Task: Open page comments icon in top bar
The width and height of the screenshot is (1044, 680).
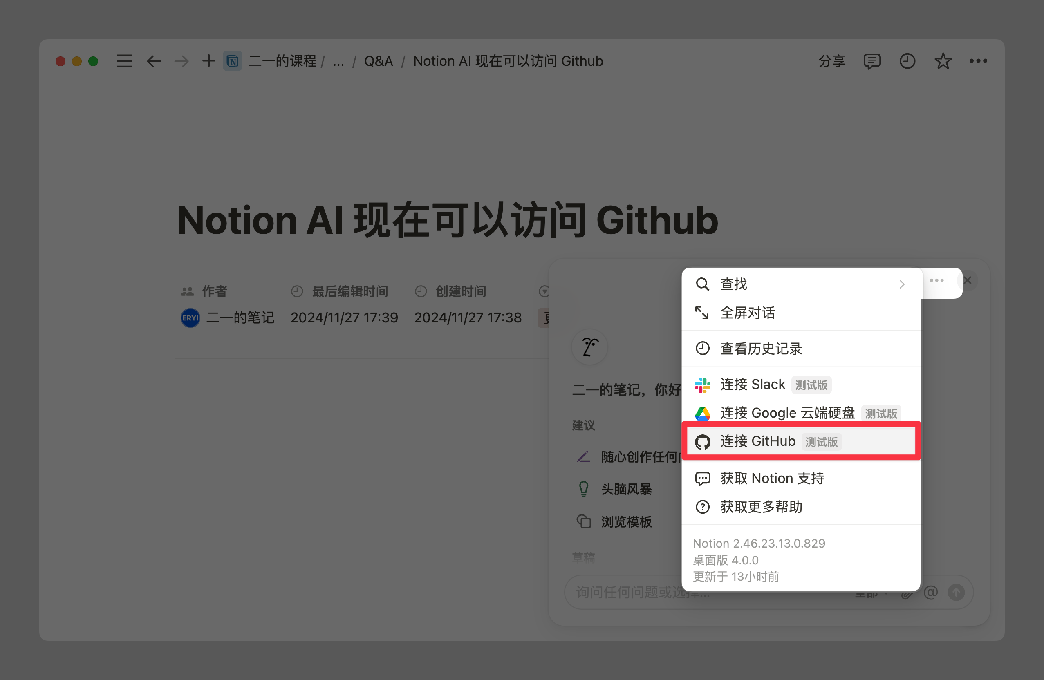Action: click(871, 61)
